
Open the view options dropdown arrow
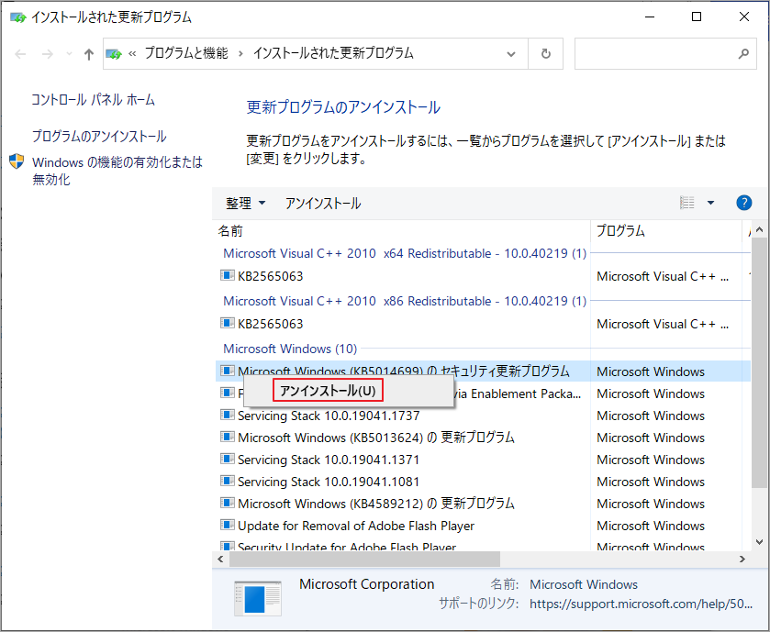(710, 203)
